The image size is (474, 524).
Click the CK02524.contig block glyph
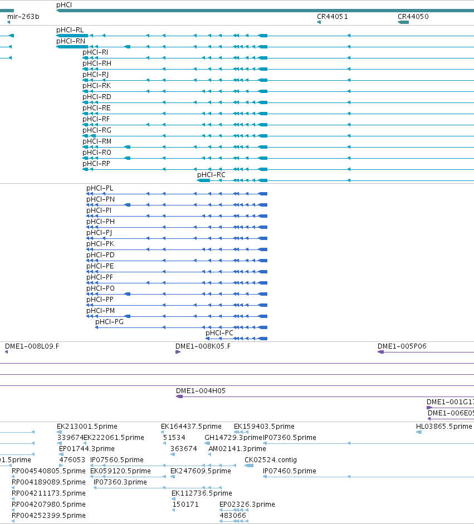click(x=249, y=466)
